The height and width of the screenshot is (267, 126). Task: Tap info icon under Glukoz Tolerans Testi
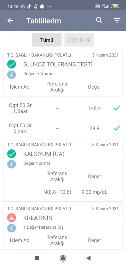(x=12, y=74)
